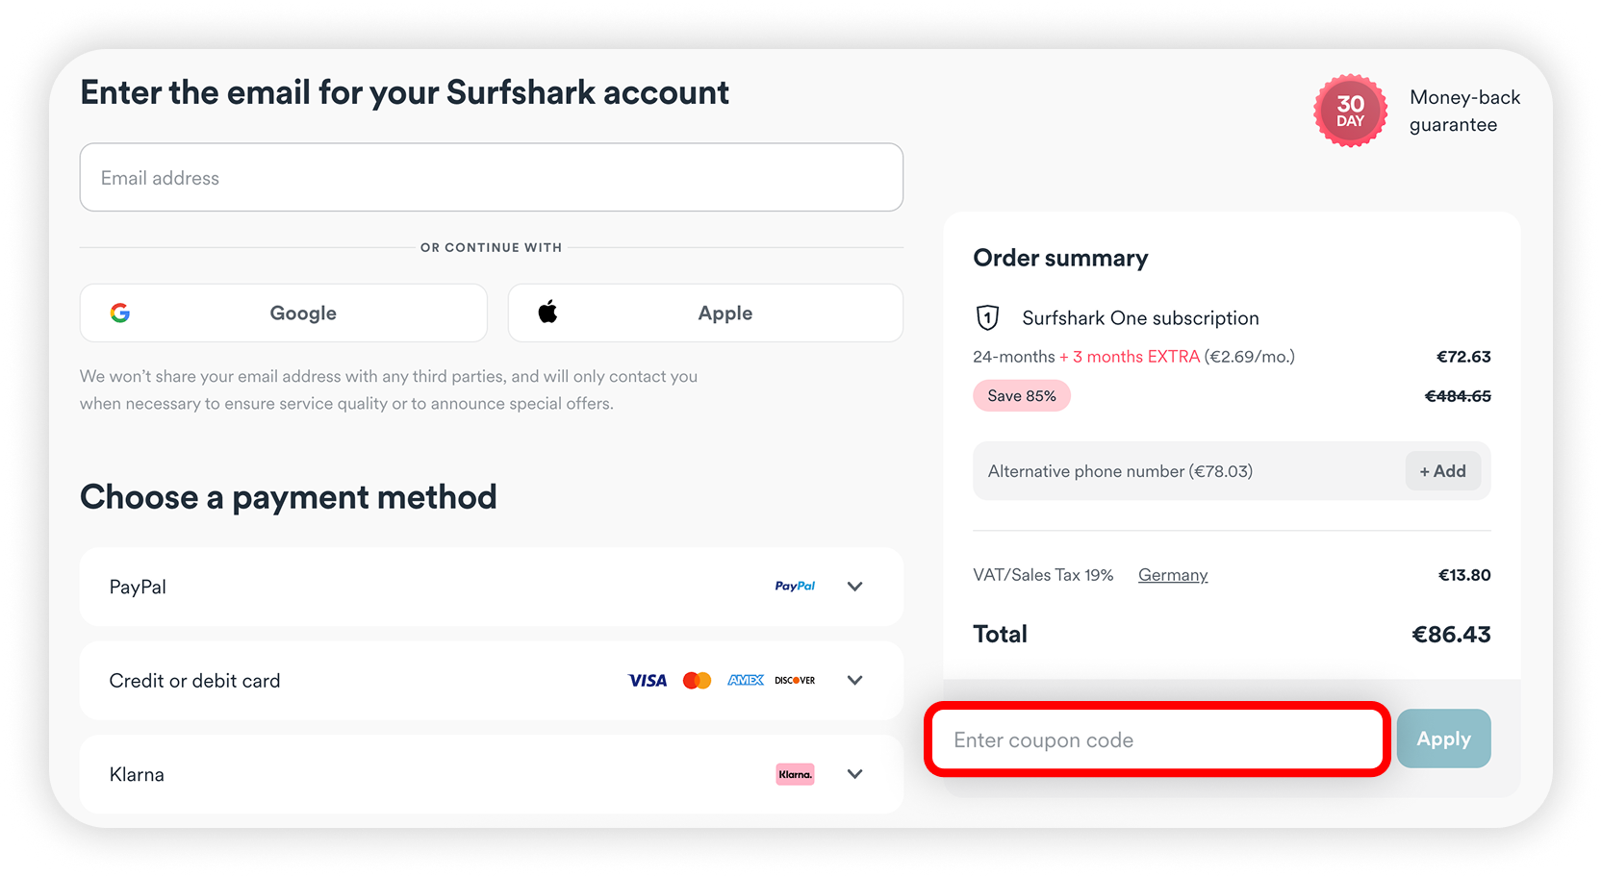Expand the PayPal payment option
Image resolution: width=1602 pixels, height=877 pixels.
(x=854, y=586)
